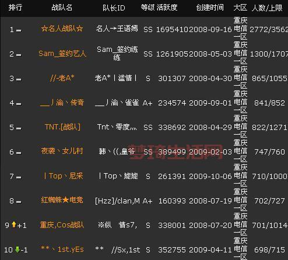Viewport: 288px width, 260px height.
Task: Click the 队长ID column header
Action: coord(114,8)
